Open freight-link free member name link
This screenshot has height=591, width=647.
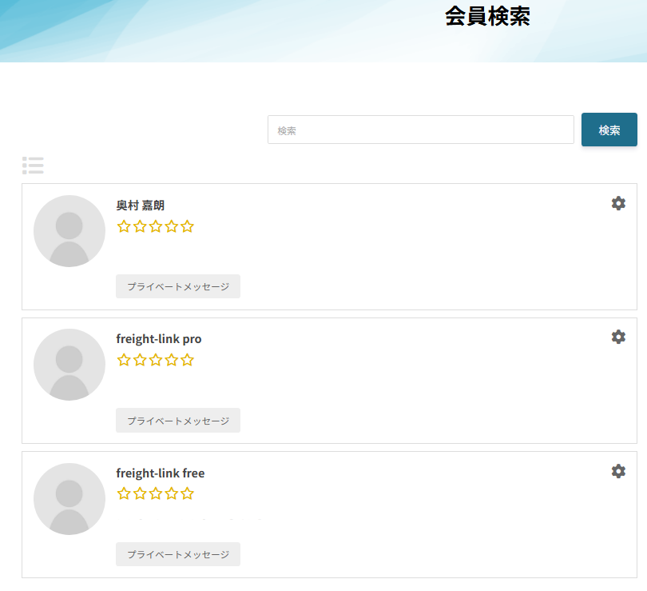[160, 473]
